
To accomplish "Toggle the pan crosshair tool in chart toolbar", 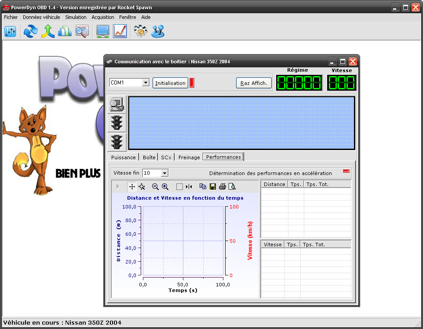I will pos(132,186).
